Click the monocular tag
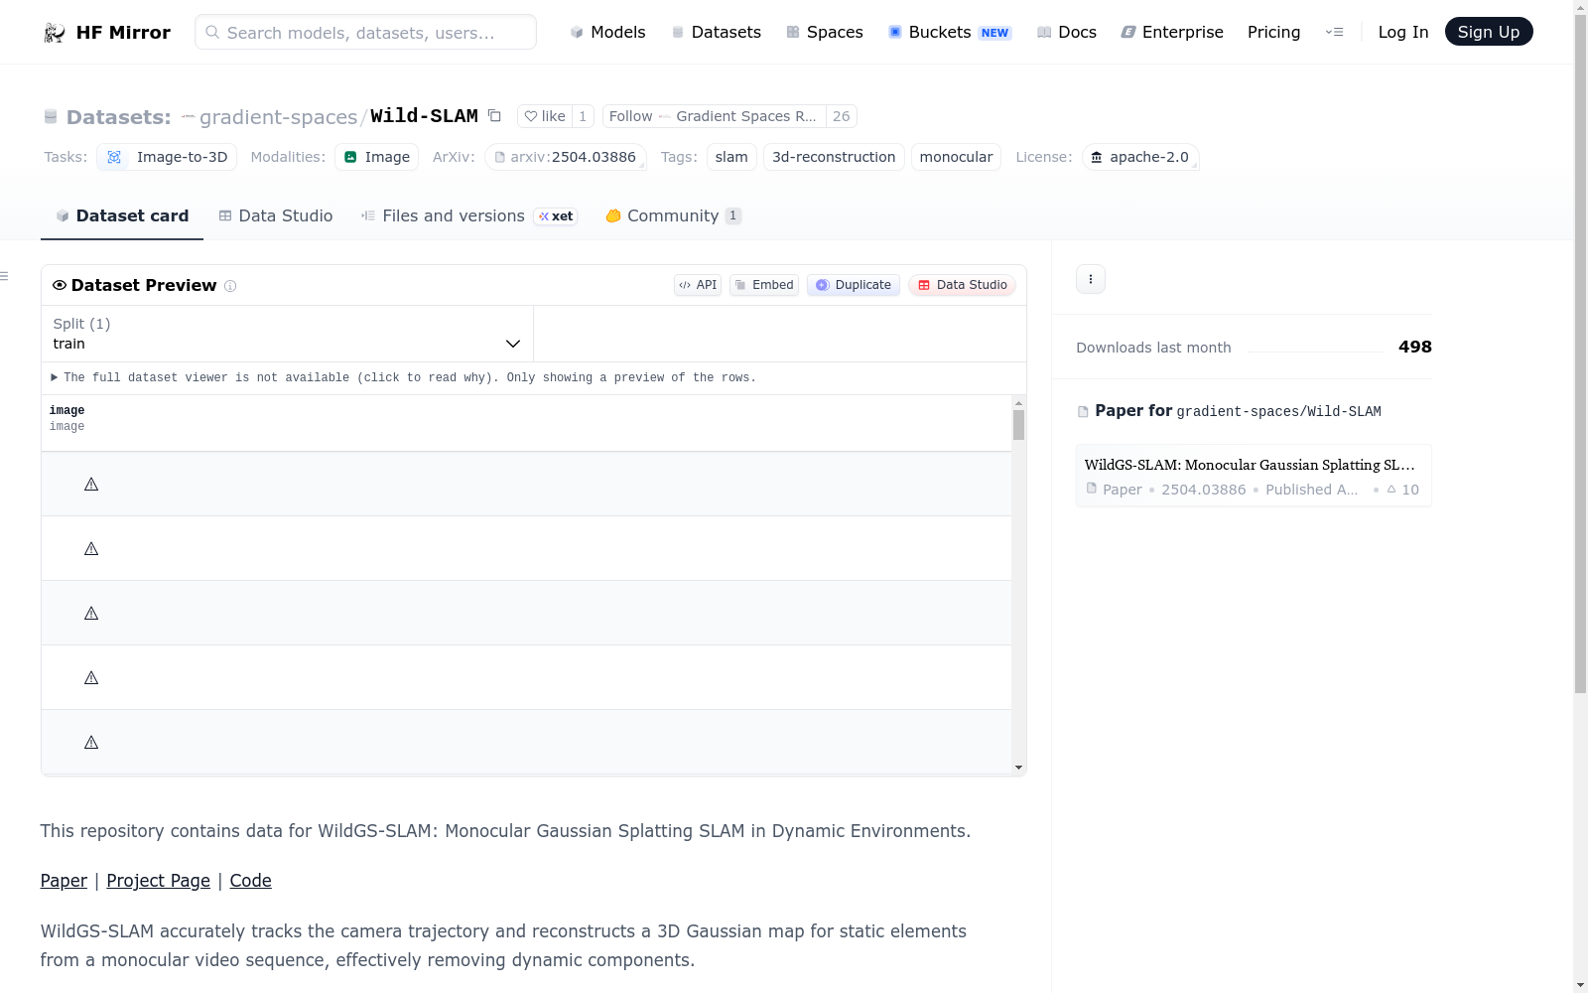The image size is (1588, 993). click(x=956, y=157)
